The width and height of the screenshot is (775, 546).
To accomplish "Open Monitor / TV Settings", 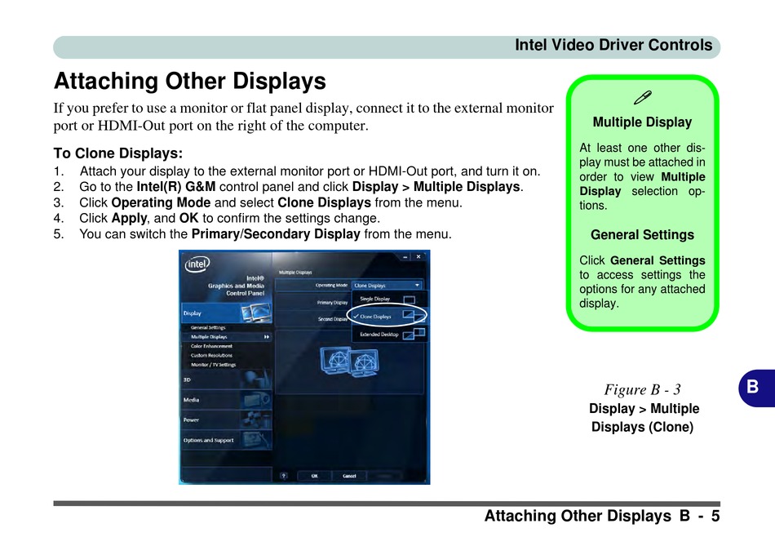I will click(x=214, y=365).
